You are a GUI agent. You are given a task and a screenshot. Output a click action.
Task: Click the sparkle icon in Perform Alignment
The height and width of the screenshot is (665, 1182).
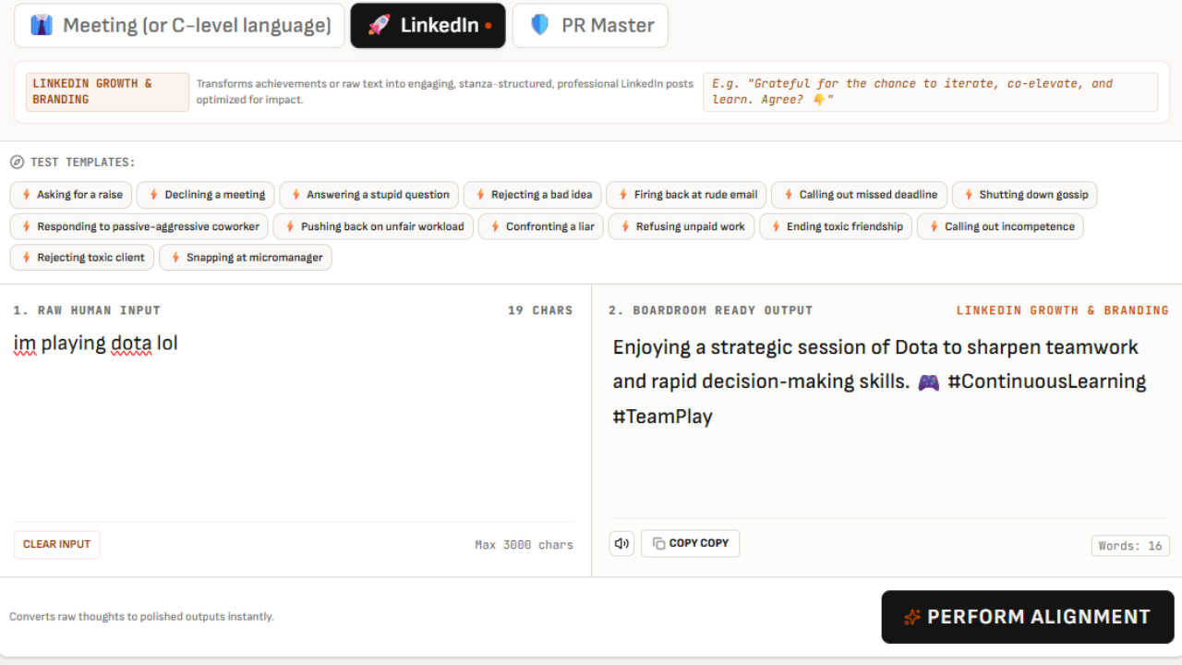[x=912, y=617]
